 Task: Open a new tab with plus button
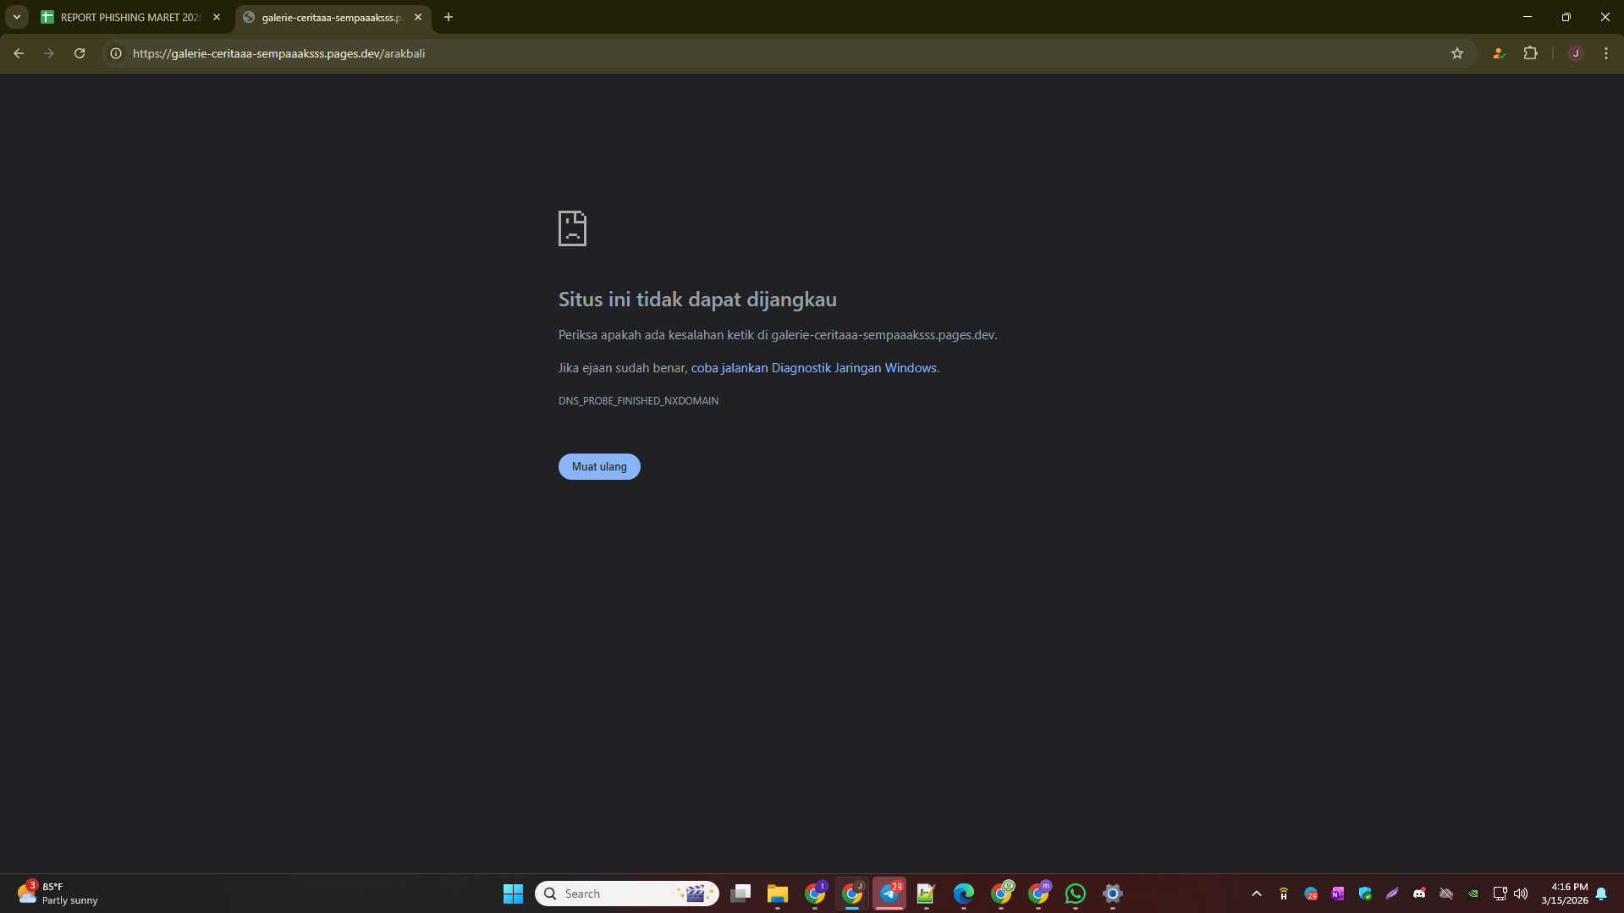tap(449, 17)
